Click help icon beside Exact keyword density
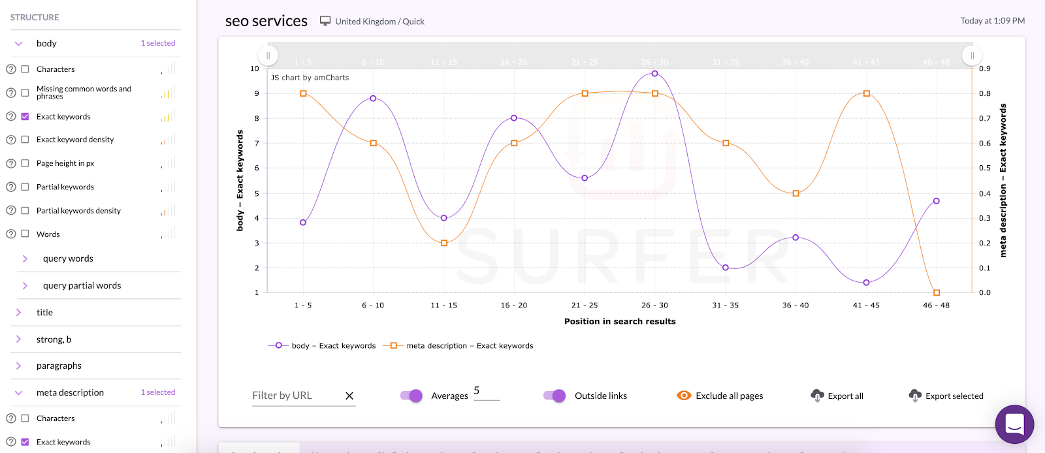Viewport: 1045px width, 453px height. (x=11, y=140)
